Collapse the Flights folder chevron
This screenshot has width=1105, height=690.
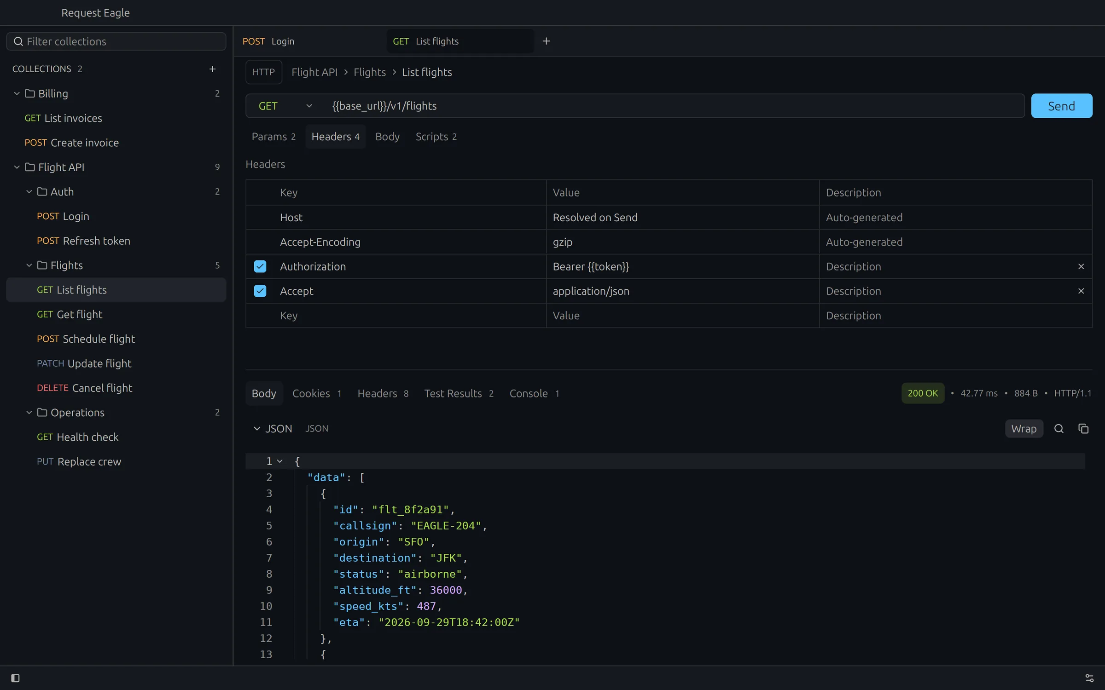(x=29, y=265)
